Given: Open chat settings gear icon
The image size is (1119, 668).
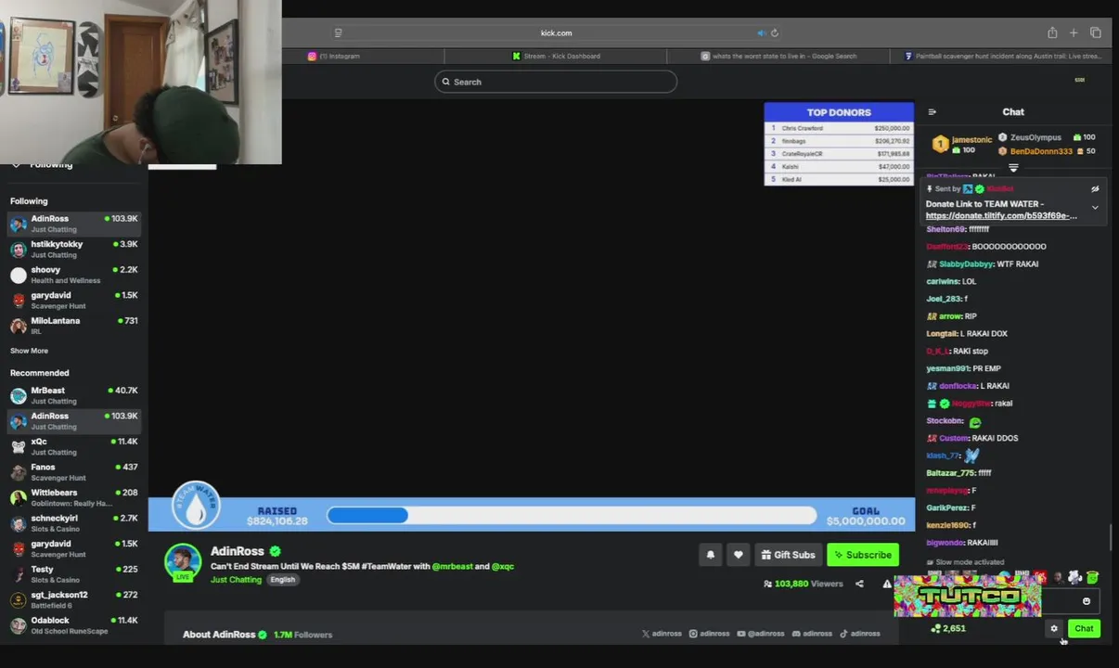Looking at the screenshot, I should [x=1053, y=628].
